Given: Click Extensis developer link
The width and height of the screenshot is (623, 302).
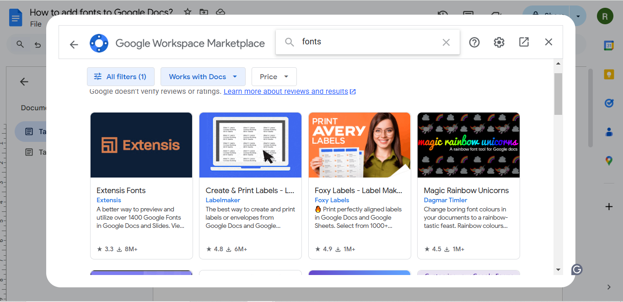Looking at the screenshot, I should (x=109, y=200).
